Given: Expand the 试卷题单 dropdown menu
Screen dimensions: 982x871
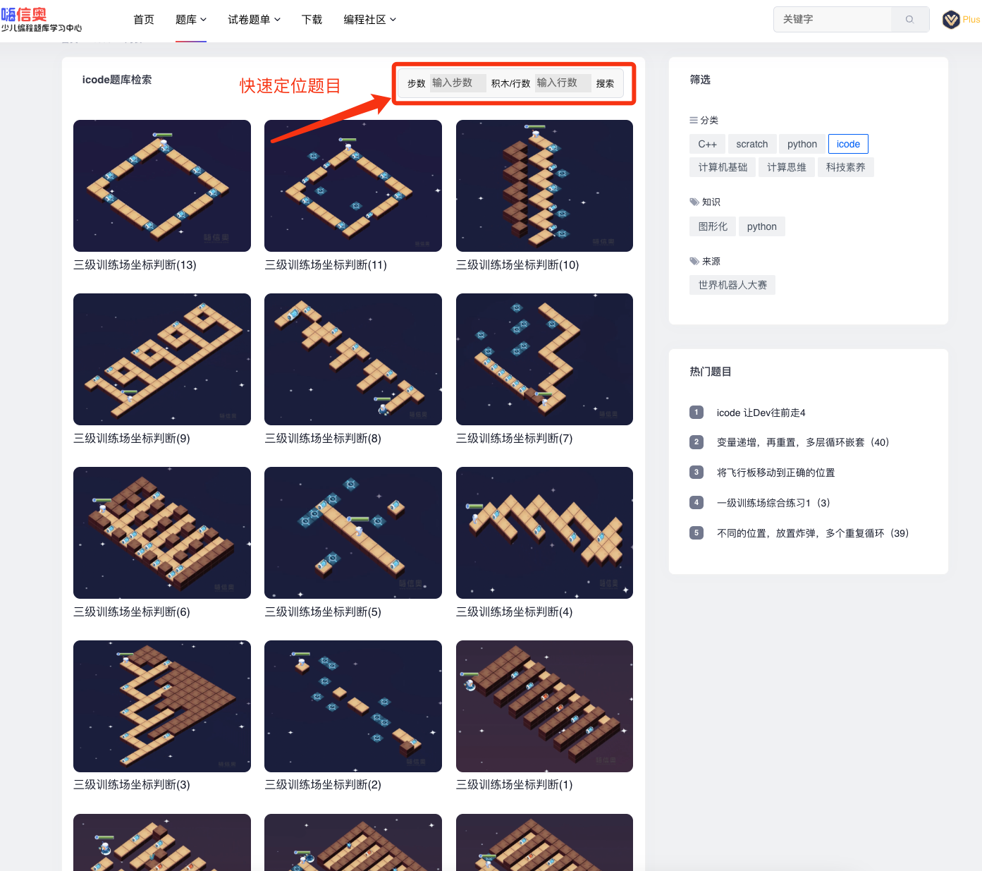Looking at the screenshot, I should pyautogui.click(x=254, y=20).
